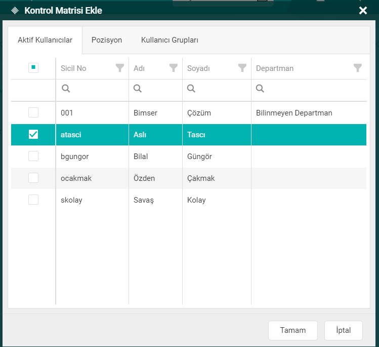Select the bgungor row checkbox
The height and width of the screenshot is (347, 379).
click(33, 156)
